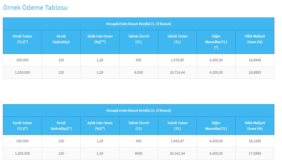
Task: Click the "Taksit Tutarı" header in the 2. El table
Action: 177,126
